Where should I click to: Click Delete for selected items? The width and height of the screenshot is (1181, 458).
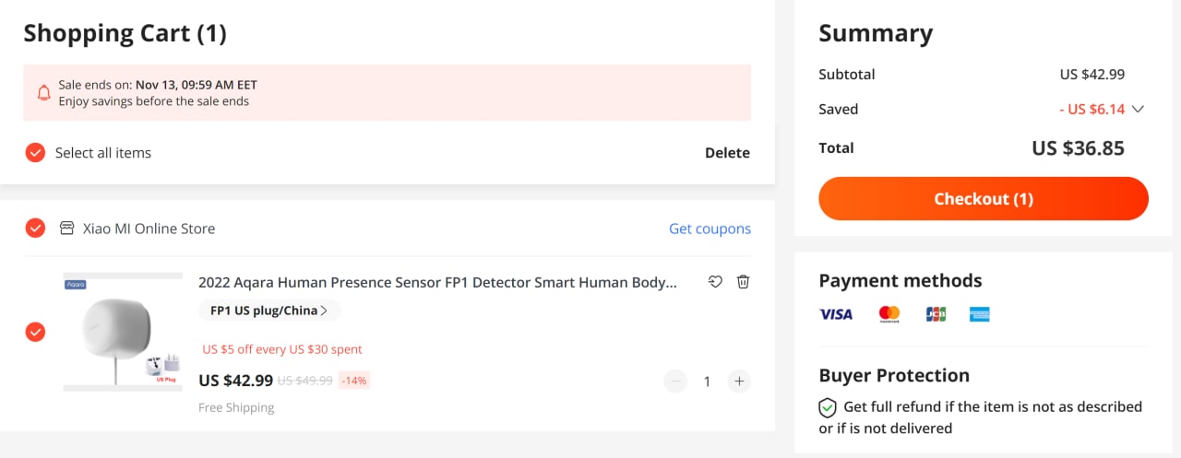[x=727, y=153]
